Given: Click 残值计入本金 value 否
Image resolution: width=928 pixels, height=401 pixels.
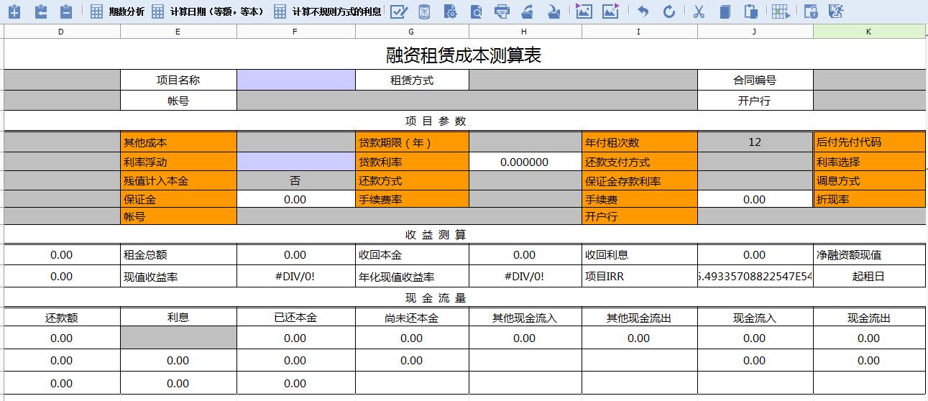Looking at the screenshot, I should tap(295, 180).
